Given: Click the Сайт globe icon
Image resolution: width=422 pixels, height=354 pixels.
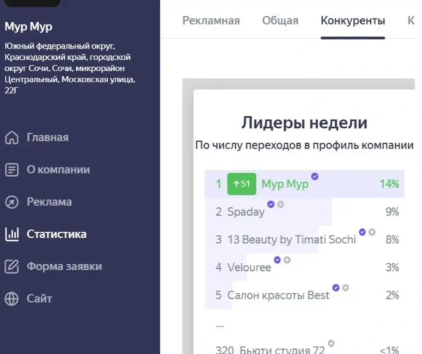Looking at the screenshot, I should [x=12, y=299].
